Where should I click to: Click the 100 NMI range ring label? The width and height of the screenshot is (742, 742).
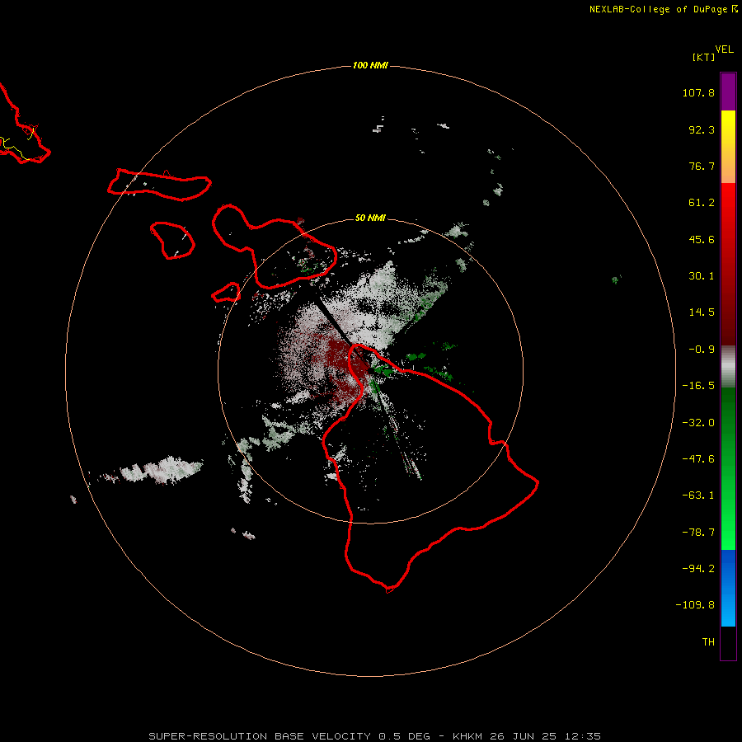click(x=370, y=65)
